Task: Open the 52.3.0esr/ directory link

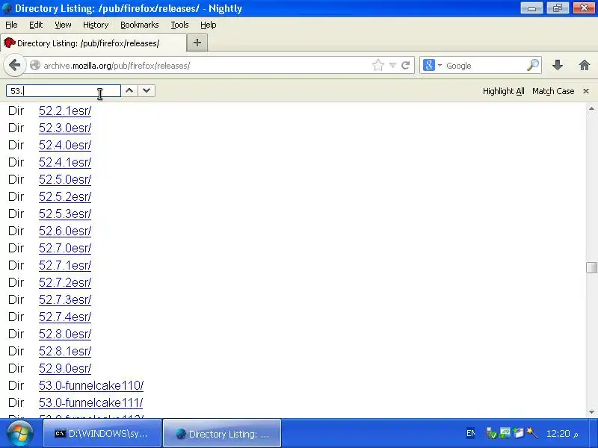Action: [x=65, y=128]
